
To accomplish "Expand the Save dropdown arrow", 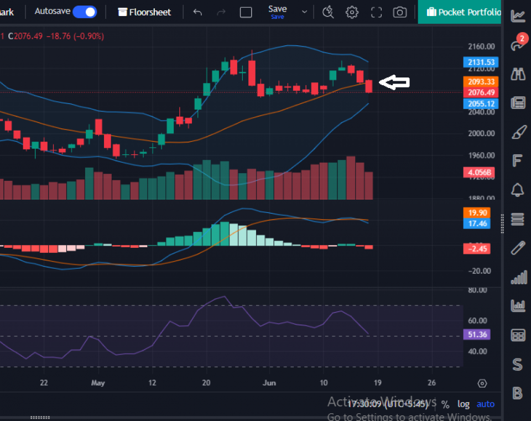I will (x=304, y=12).
